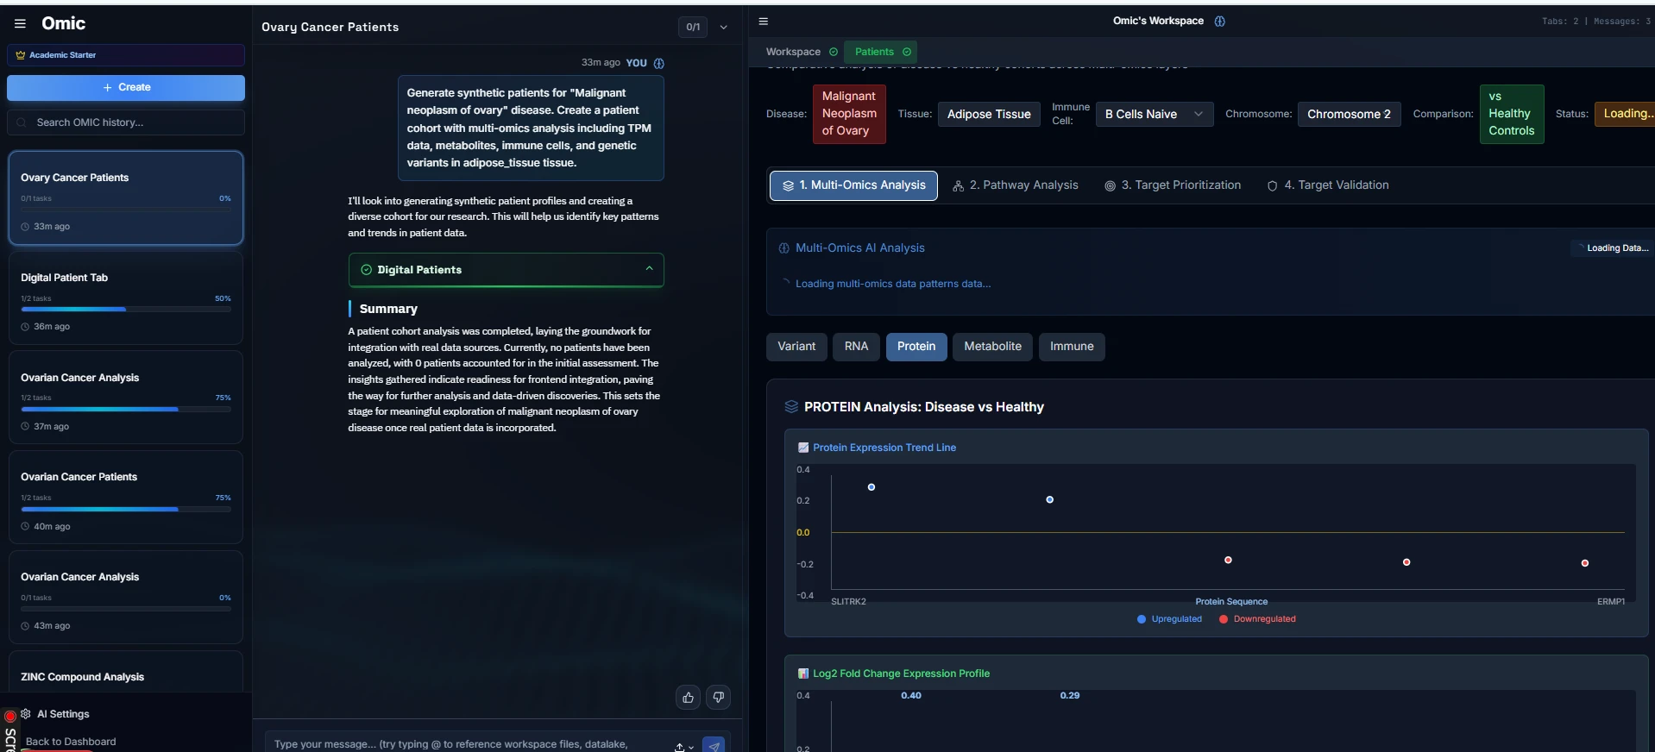Viewport: 1655px width, 752px height.
Task: Click the red record indicator icon
Action: (x=10, y=716)
